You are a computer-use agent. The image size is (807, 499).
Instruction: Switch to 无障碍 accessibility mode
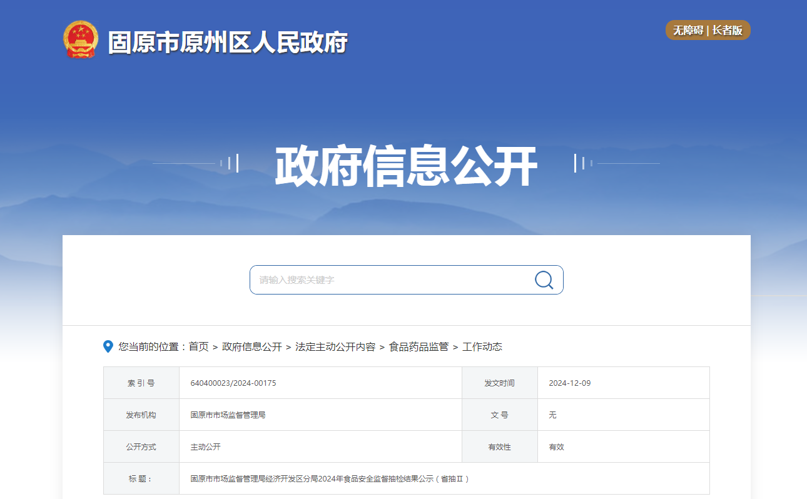click(688, 30)
